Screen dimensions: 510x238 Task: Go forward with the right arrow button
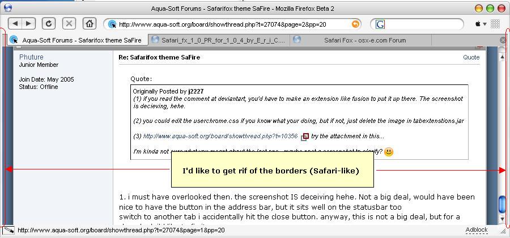pyautogui.click(x=29, y=23)
